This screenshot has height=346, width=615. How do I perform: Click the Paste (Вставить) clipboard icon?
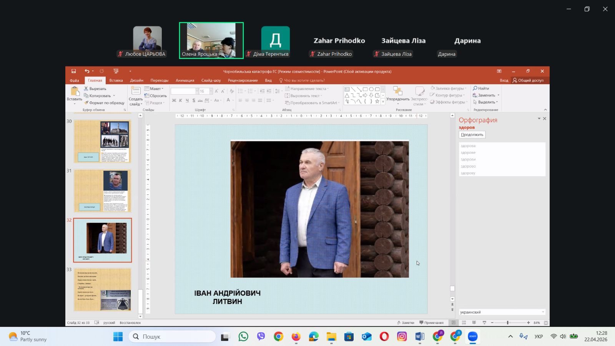pos(74,92)
